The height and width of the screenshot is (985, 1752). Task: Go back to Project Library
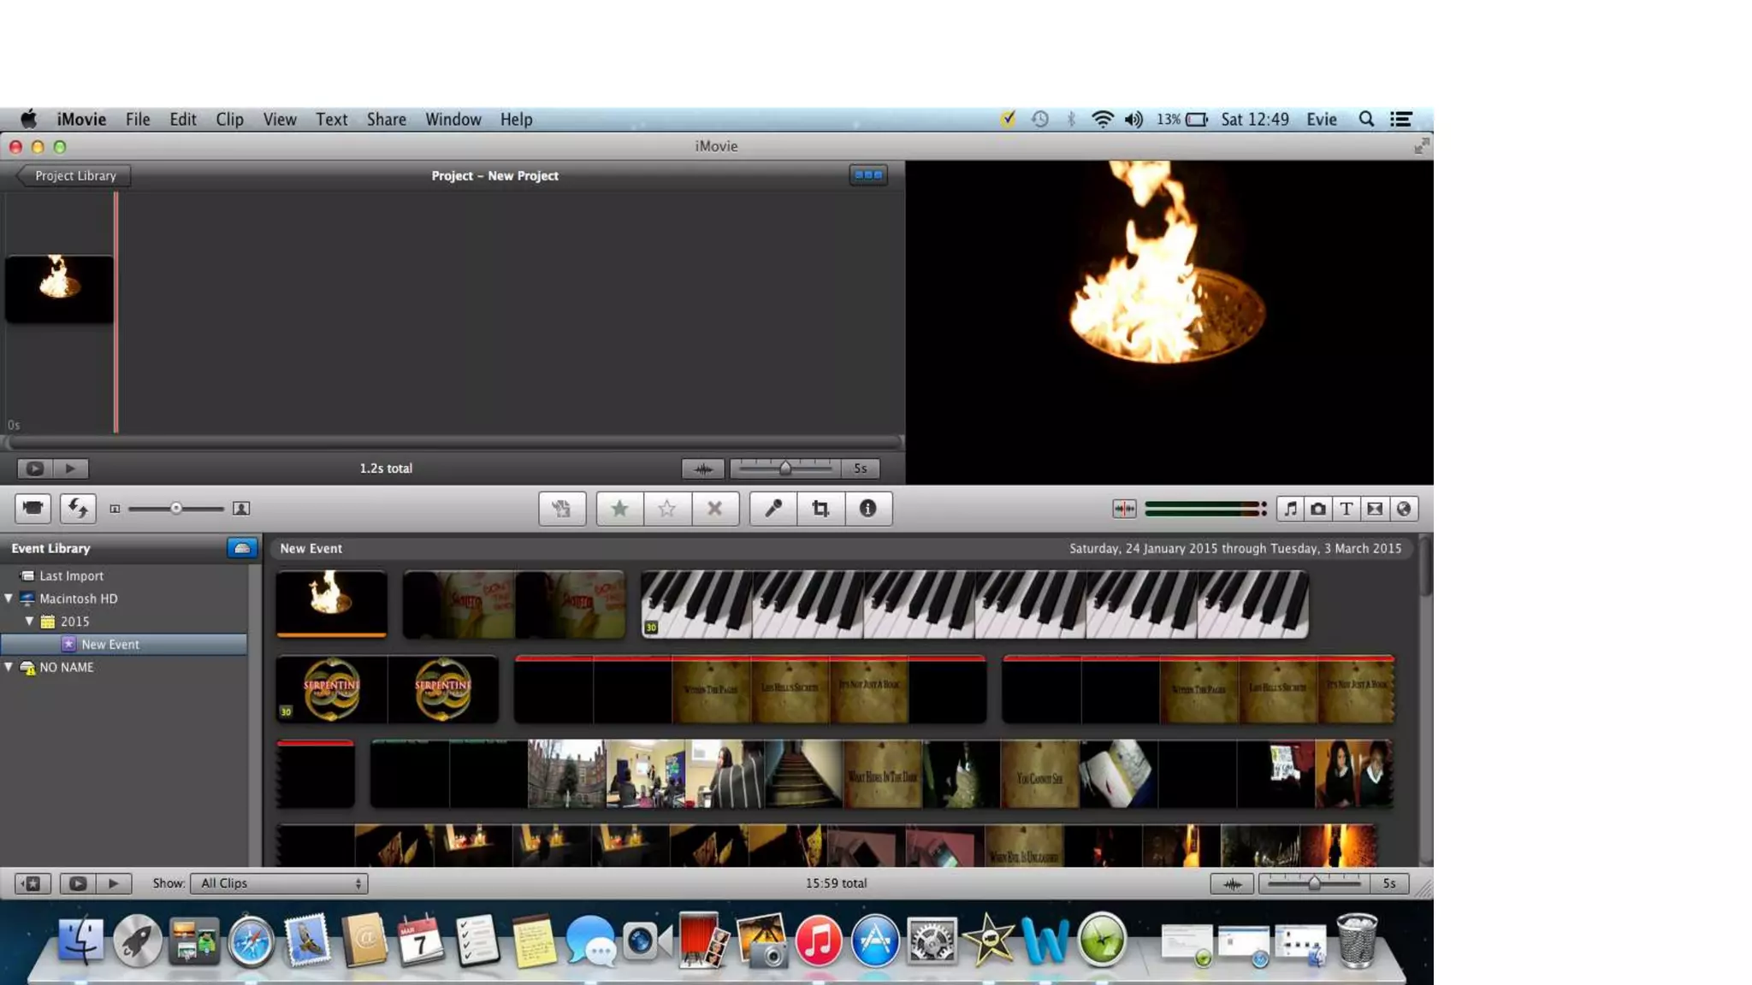click(74, 176)
